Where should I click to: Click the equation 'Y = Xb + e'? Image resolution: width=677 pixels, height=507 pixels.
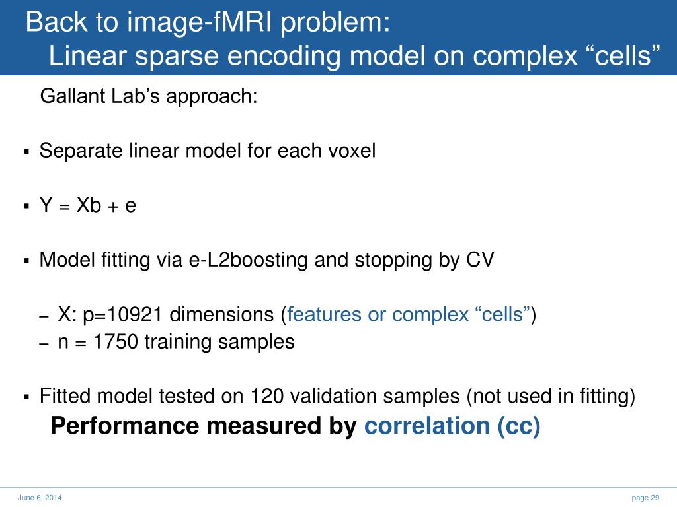click(x=88, y=205)
